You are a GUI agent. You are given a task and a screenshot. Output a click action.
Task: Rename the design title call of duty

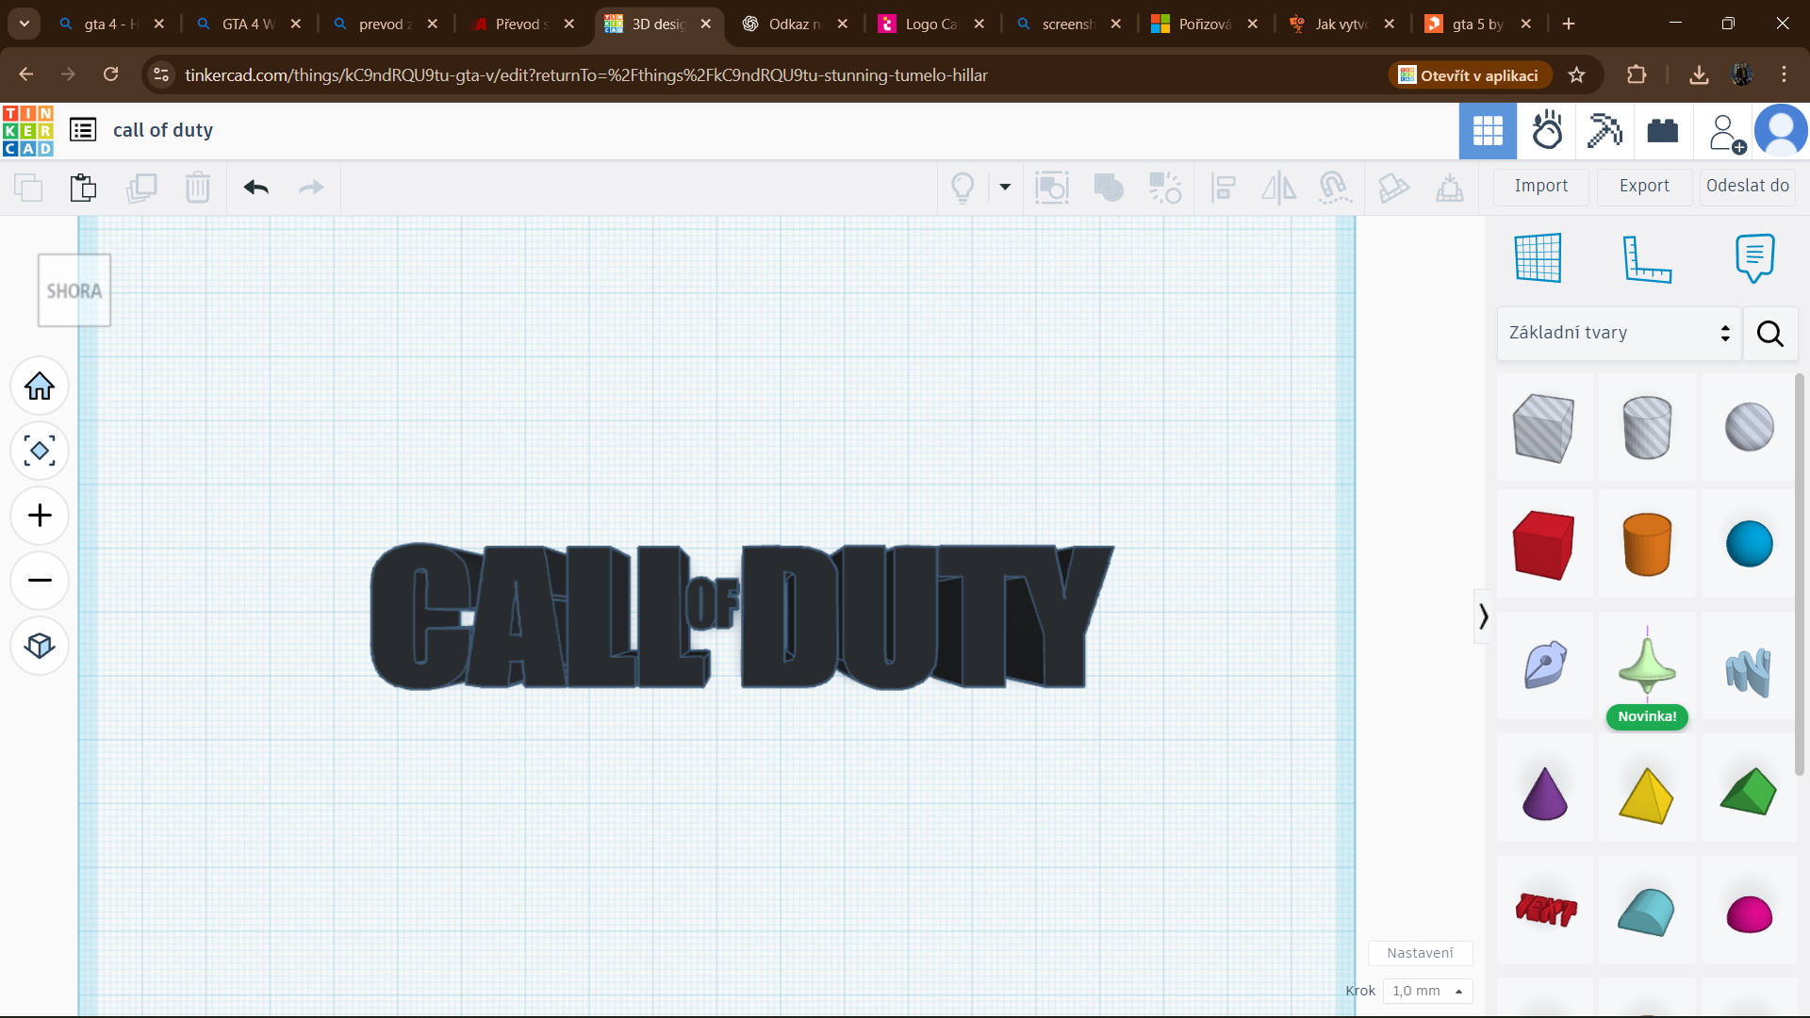[x=163, y=130]
